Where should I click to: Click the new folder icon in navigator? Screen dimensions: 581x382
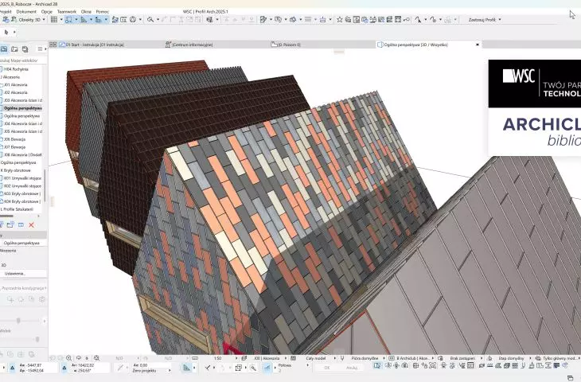pyautogui.click(x=10, y=225)
